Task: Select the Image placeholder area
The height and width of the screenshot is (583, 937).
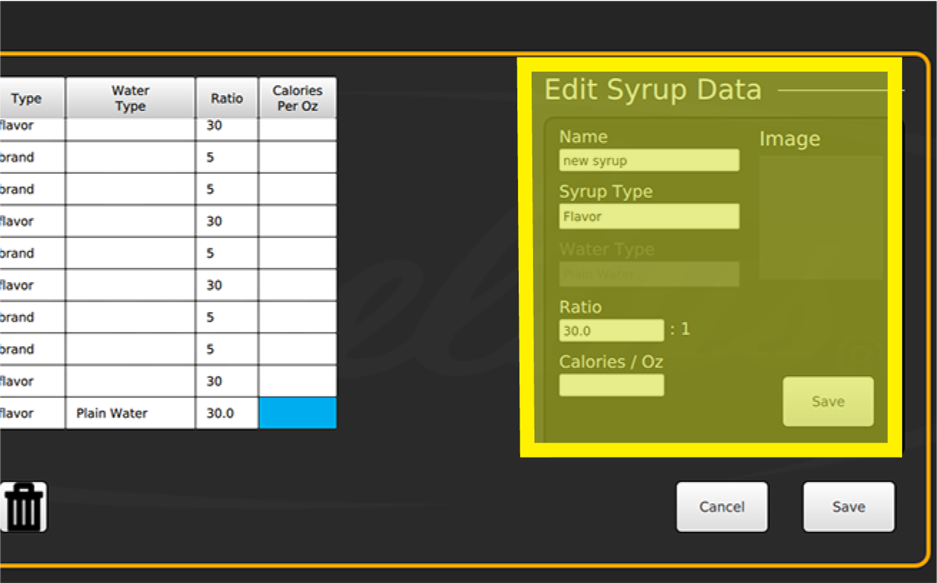Action: tap(821, 218)
